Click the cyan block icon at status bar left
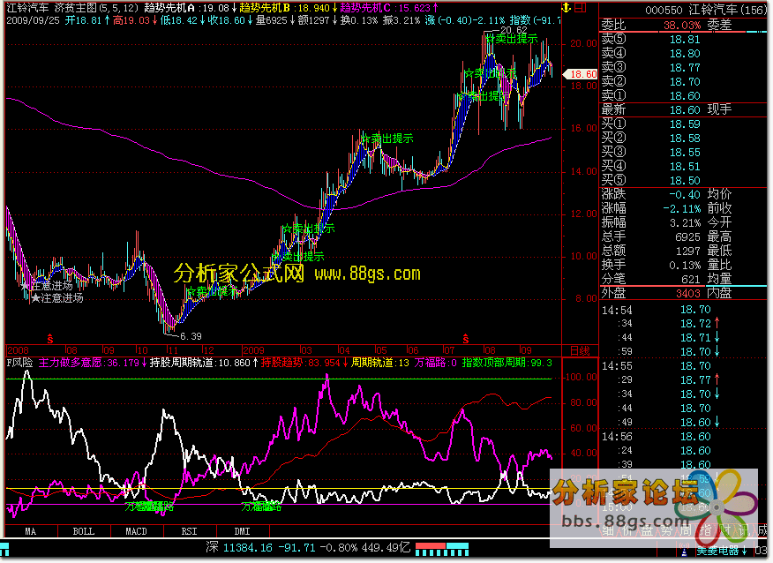The height and width of the screenshot is (563, 773). coord(4,548)
